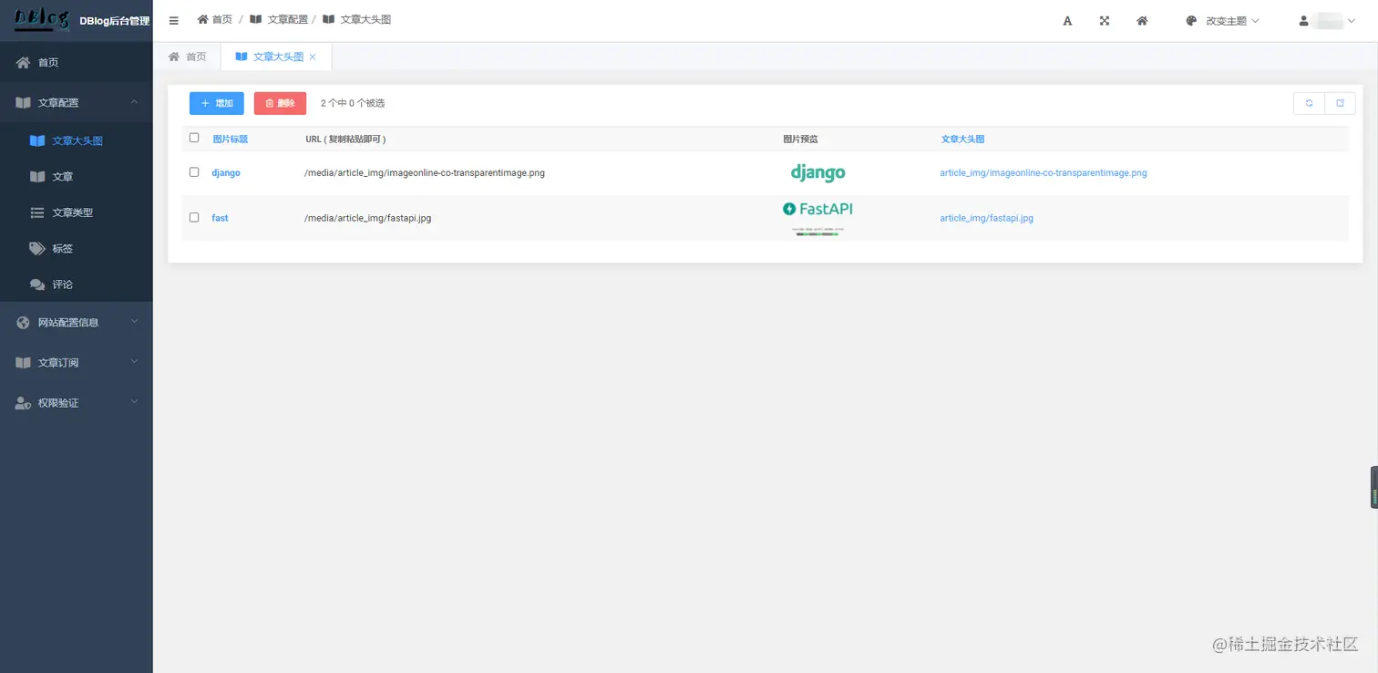Viewport: 1378px width, 673px height.
Task: Click the django preview image
Action: click(x=818, y=172)
